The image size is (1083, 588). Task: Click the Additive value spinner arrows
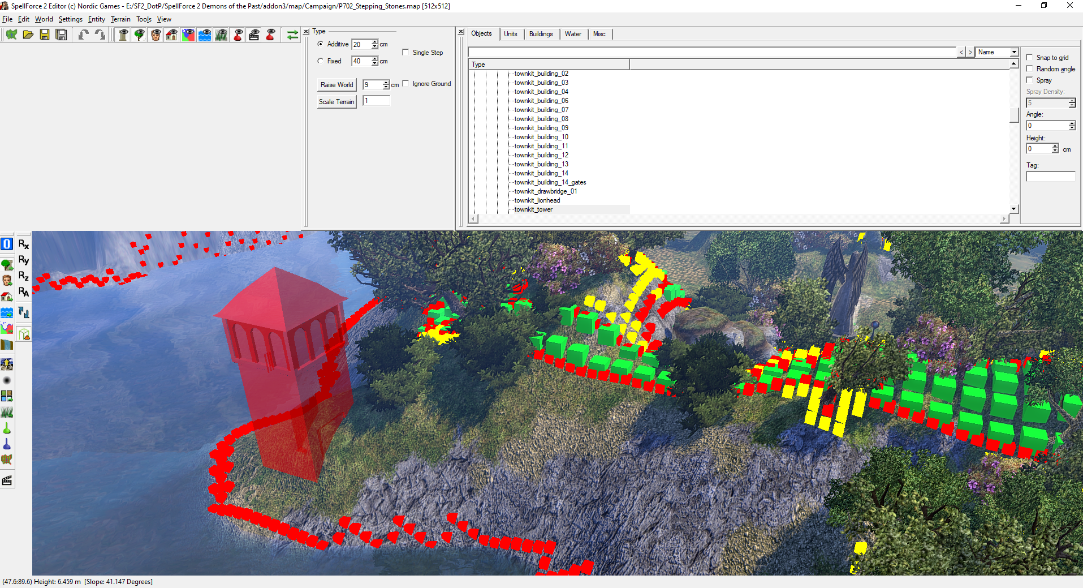pyautogui.click(x=374, y=44)
